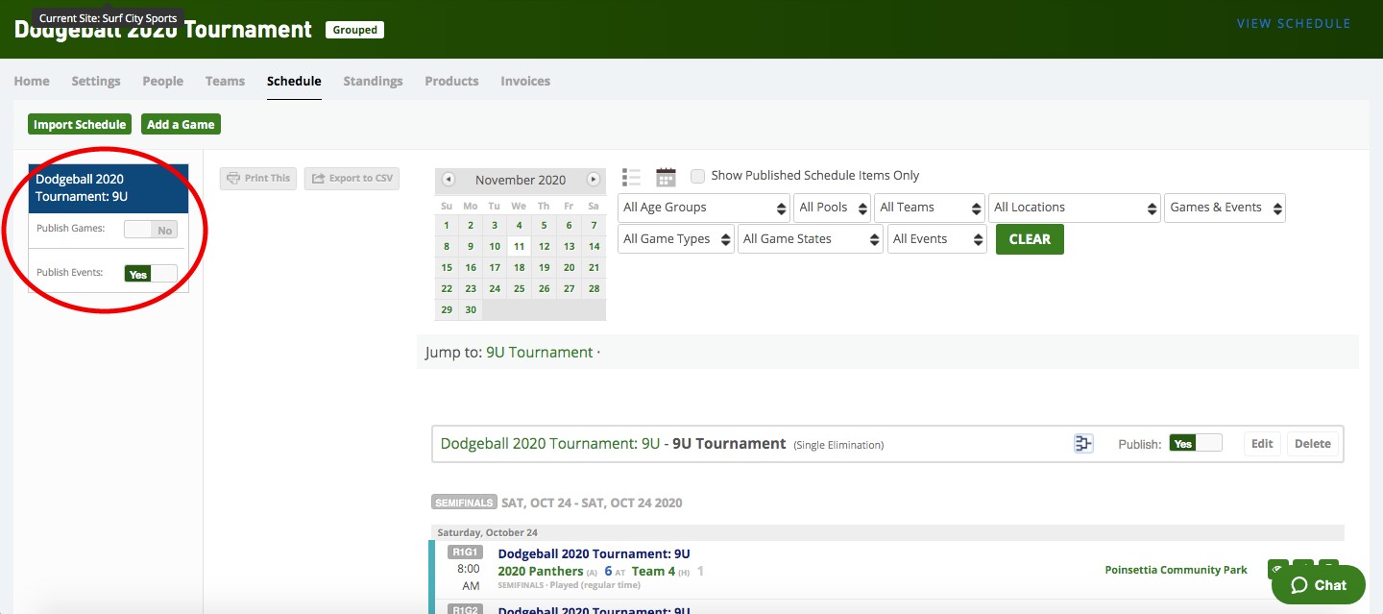Go to previous month in calendar
1383x614 pixels.
pos(449,180)
